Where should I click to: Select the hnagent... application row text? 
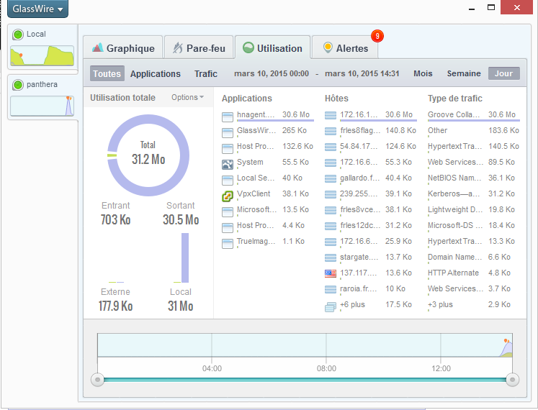[x=256, y=114]
